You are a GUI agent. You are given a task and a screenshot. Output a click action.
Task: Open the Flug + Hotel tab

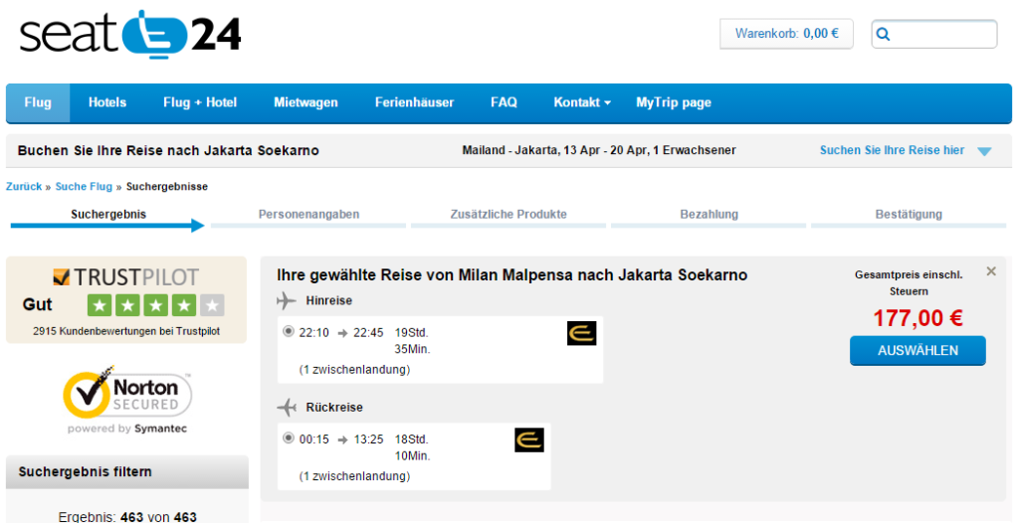200,102
